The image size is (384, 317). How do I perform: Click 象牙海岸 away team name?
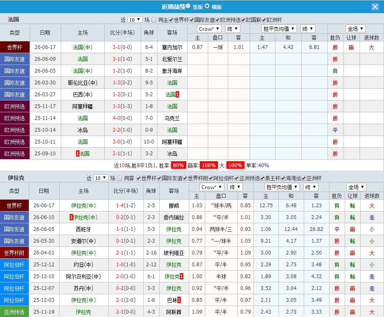(172, 71)
